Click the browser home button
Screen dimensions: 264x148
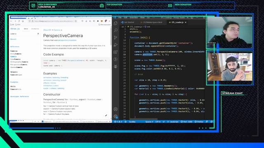23,21
